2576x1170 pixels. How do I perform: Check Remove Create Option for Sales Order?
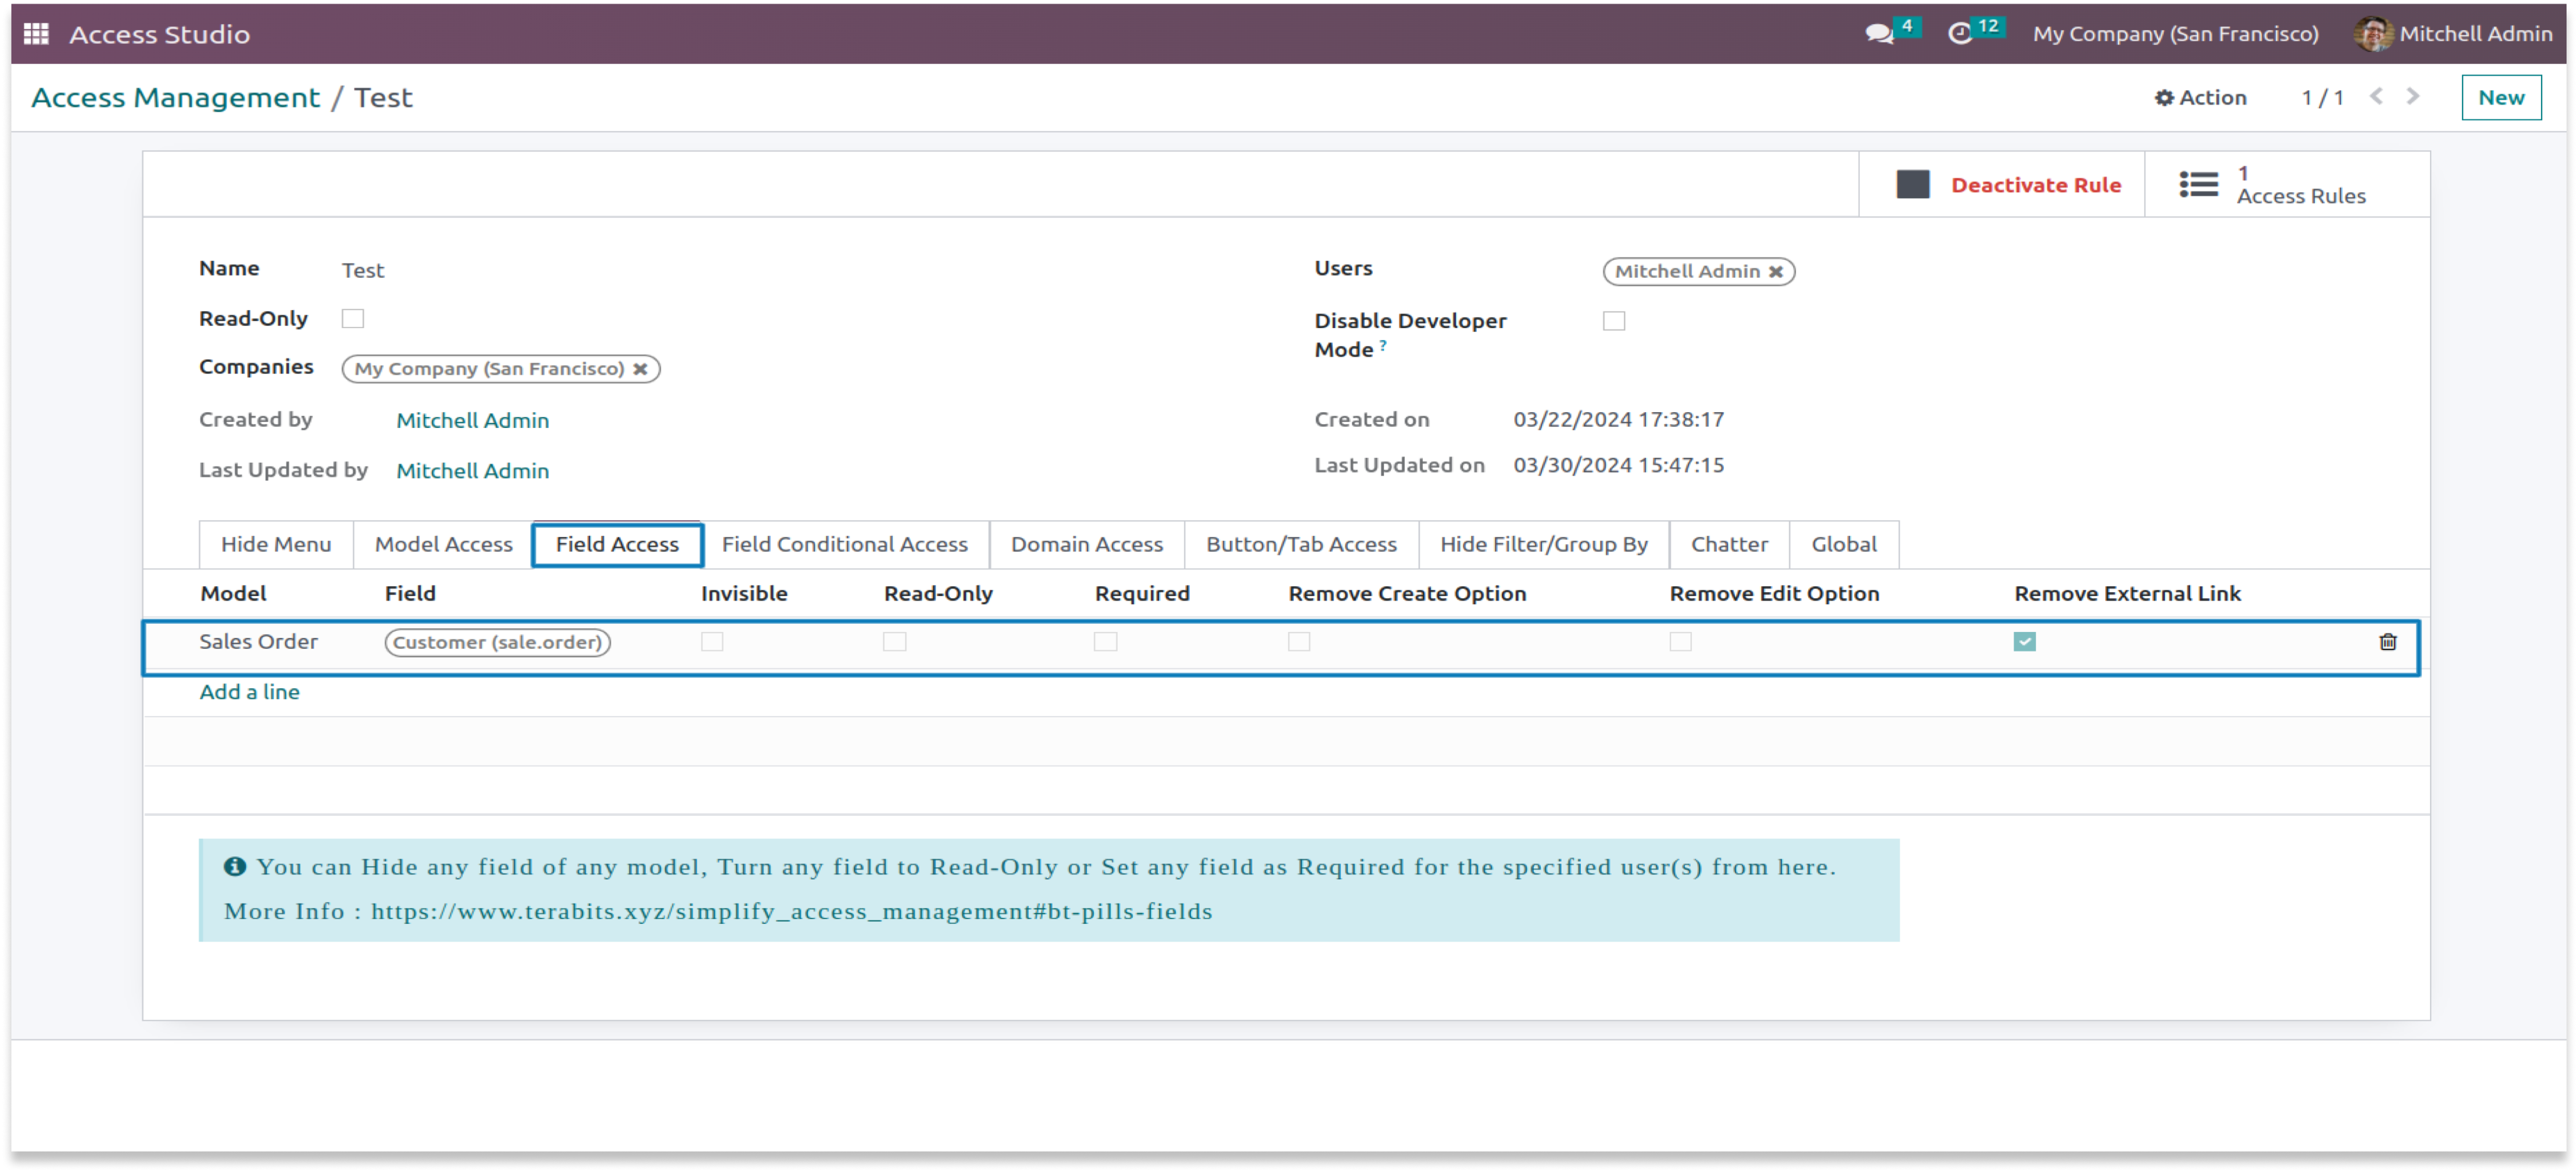tap(1299, 641)
